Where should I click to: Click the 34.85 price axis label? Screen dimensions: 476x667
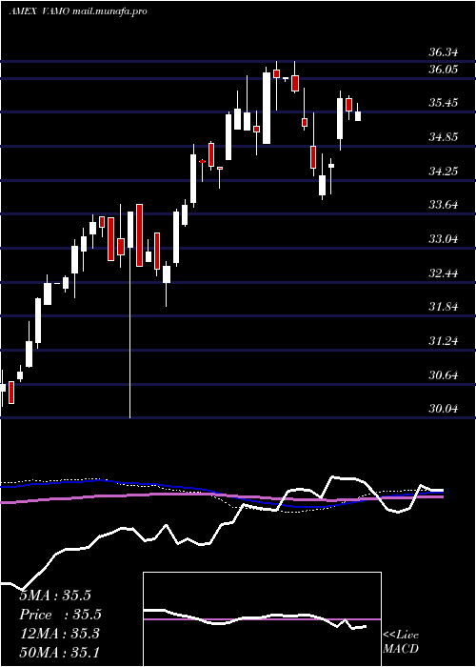tap(443, 137)
